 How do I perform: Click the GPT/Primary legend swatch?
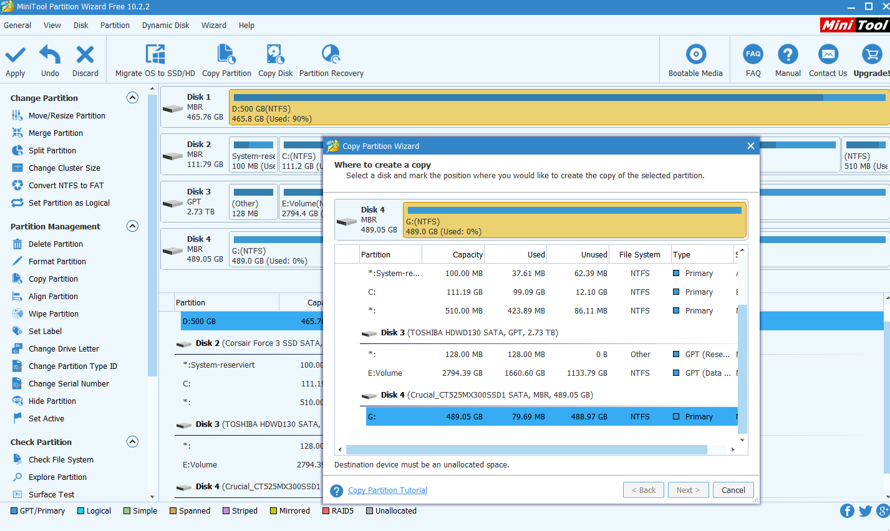pos(14,511)
